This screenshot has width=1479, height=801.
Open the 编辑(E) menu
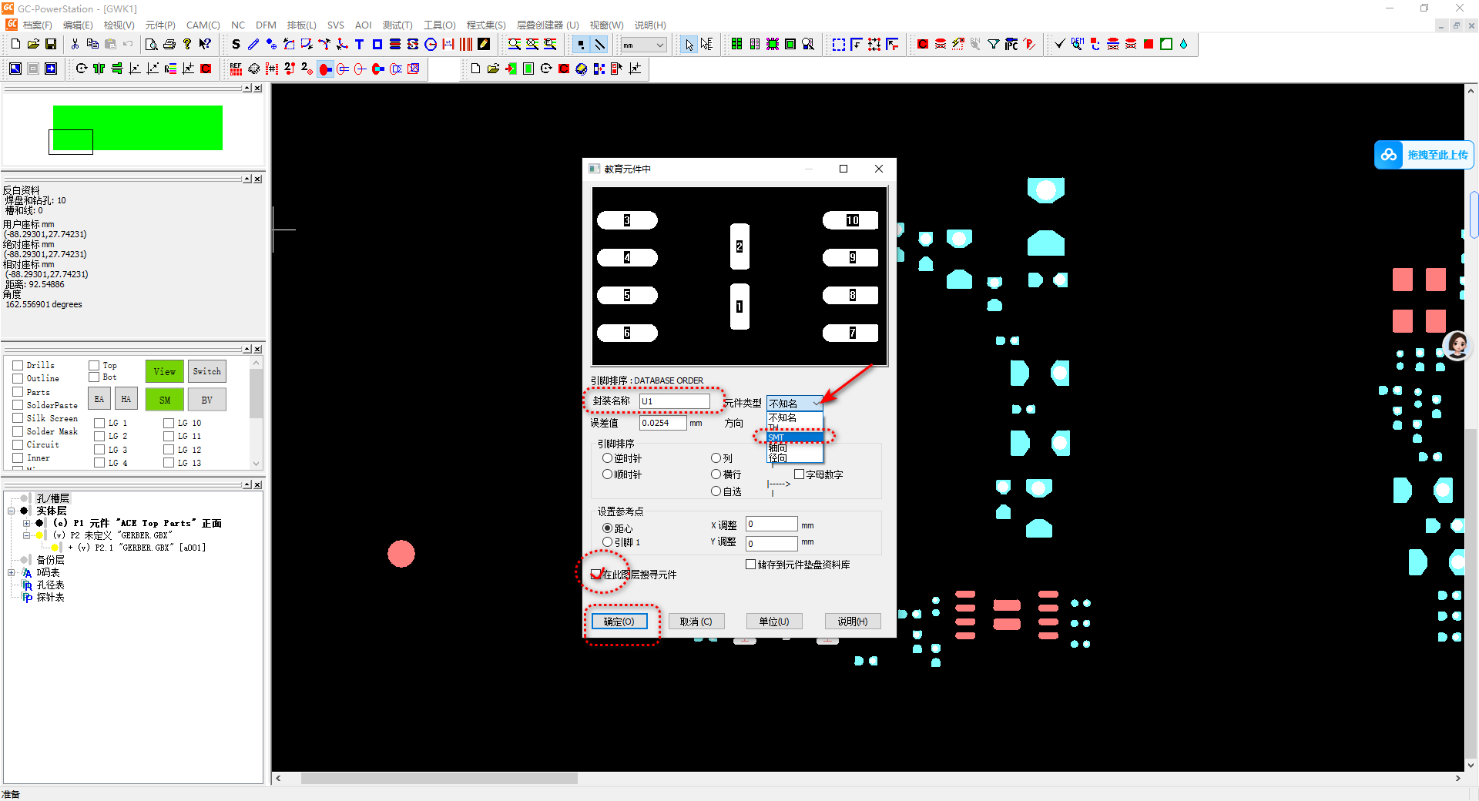point(78,25)
